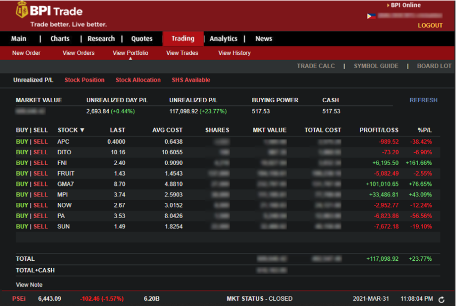This screenshot has height=306, width=456.
Task: Click SELL for FNI stock
Action: pos(40,163)
